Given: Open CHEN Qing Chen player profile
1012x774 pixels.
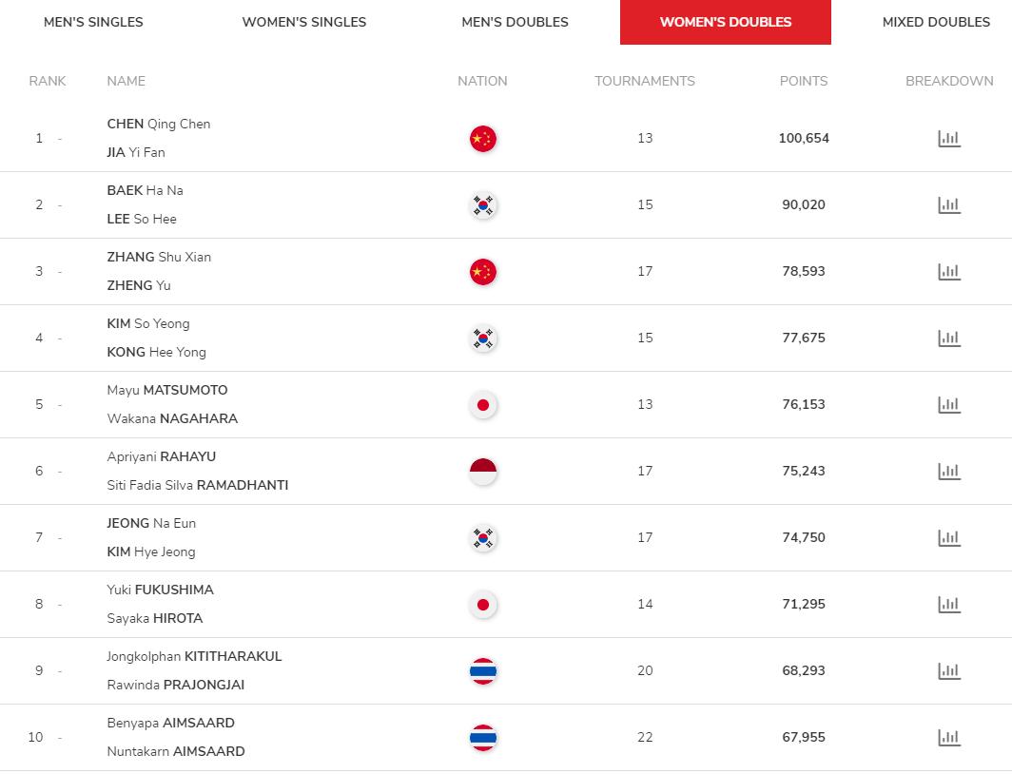Looking at the screenshot, I should pyautogui.click(x=159, y=124).
